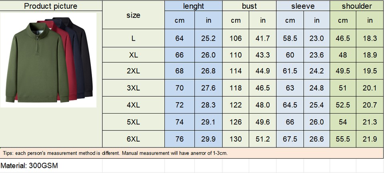Select the bust inch value 51.2
384x173 pixels.
coord(263,139)
